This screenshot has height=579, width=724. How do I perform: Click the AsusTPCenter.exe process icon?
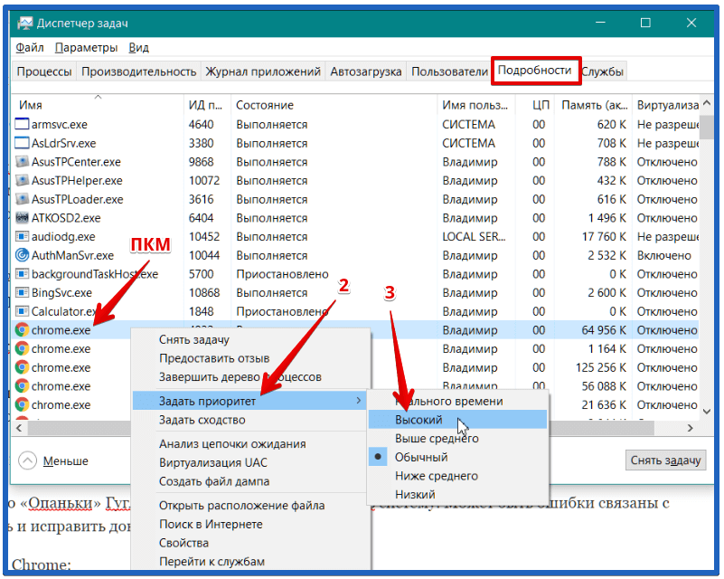click(x=22, y=162)
